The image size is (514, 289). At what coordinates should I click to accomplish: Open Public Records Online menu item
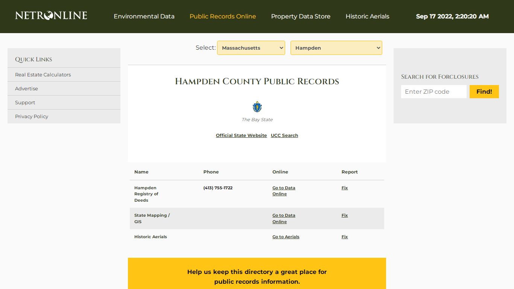tap(223, 17)
